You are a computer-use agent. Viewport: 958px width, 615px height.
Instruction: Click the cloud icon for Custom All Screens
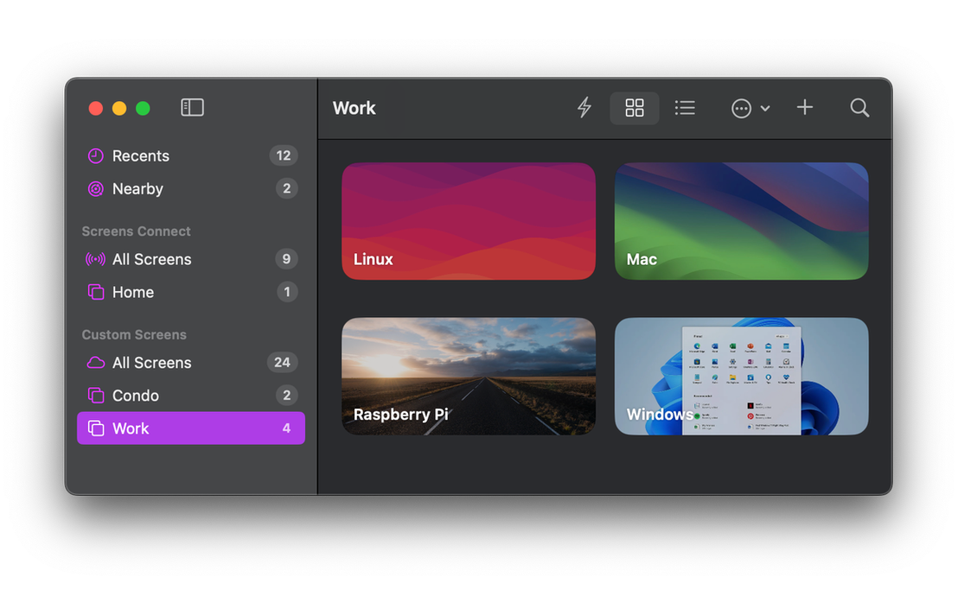(x=96, y=363)
